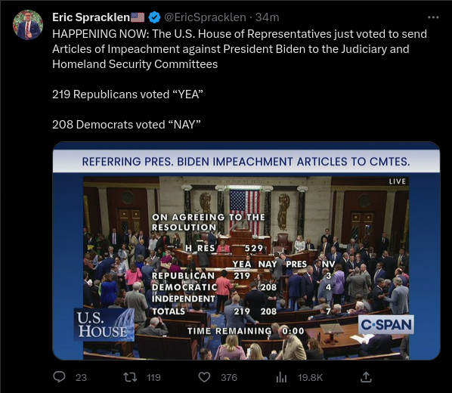Open the @EricSpracklen handle link

point(205,17)
